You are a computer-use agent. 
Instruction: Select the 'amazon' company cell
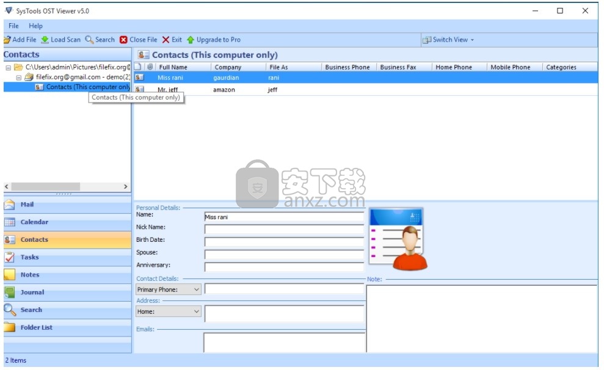point(224,90)
